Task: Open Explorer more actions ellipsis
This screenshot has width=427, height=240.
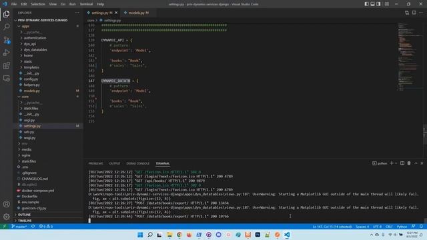Action: [77, 13]
